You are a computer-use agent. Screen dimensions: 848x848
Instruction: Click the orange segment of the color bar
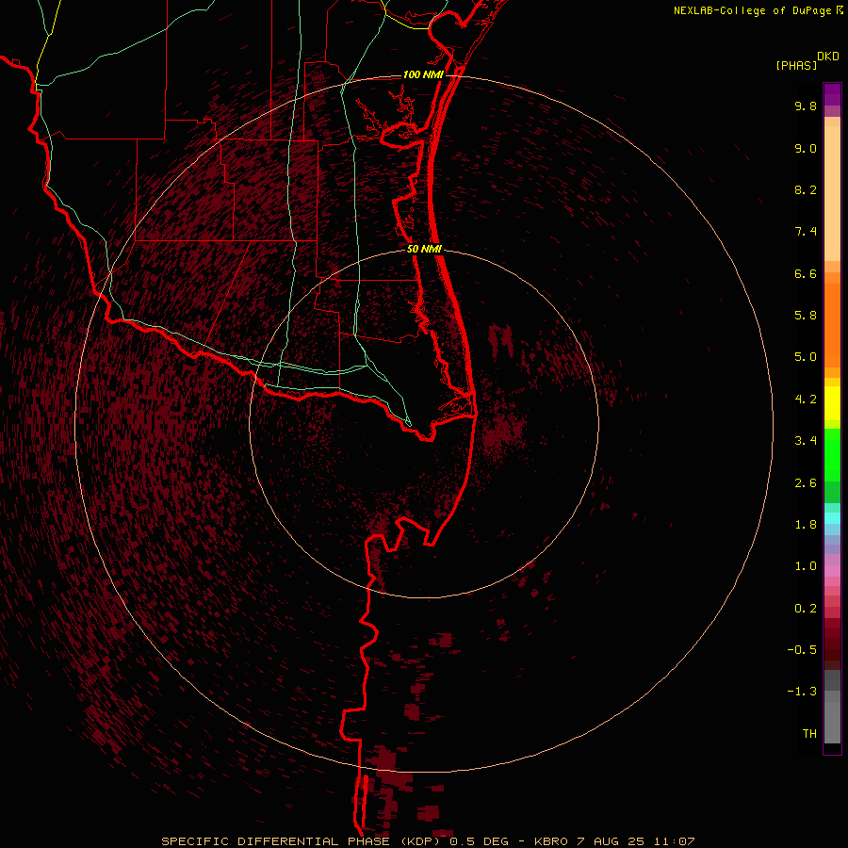(832, 324)
